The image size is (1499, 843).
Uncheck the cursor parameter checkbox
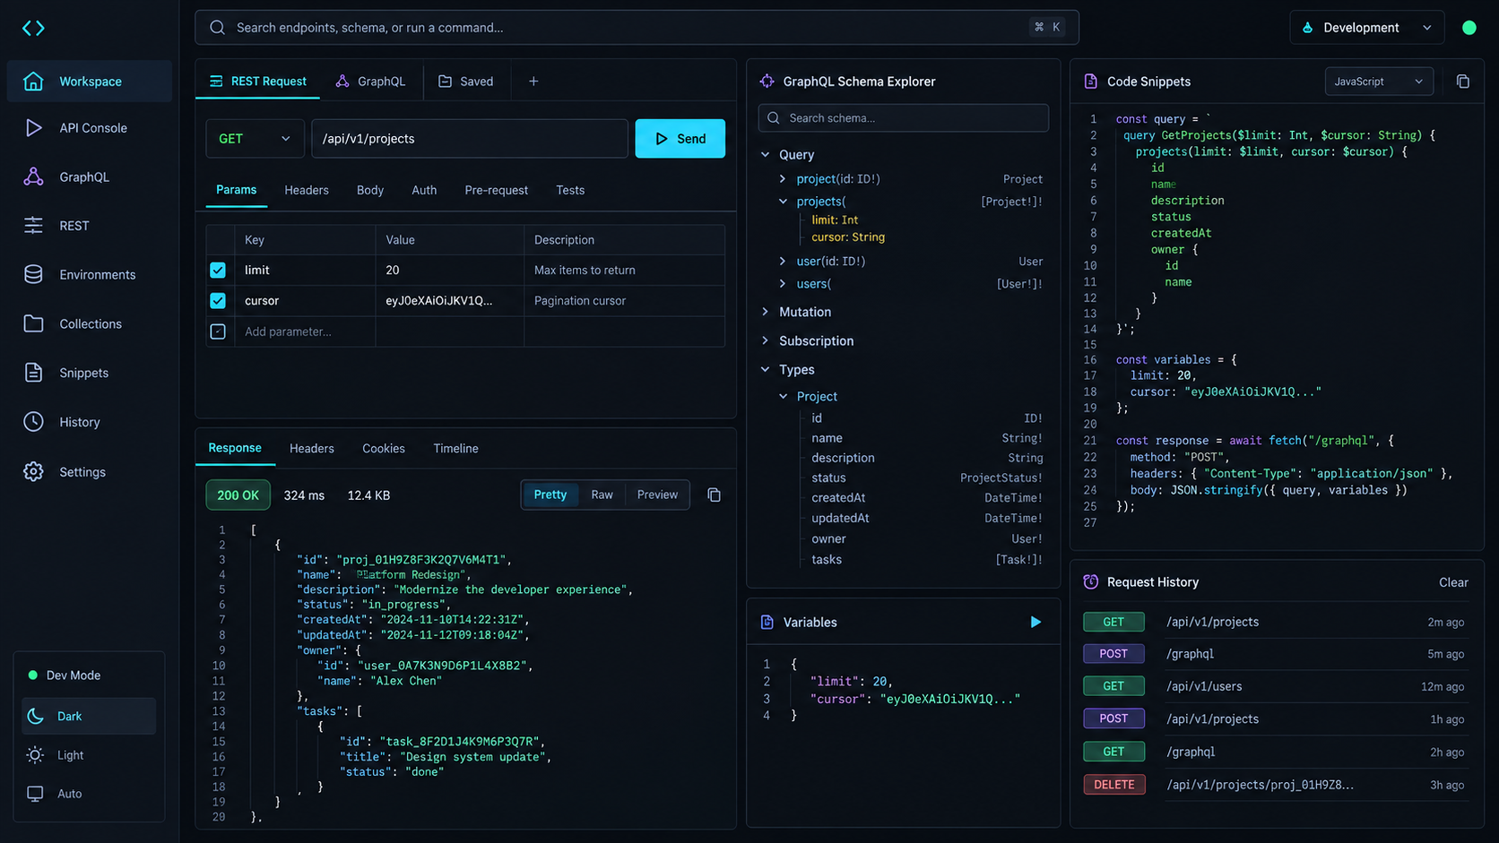(218, 300)
